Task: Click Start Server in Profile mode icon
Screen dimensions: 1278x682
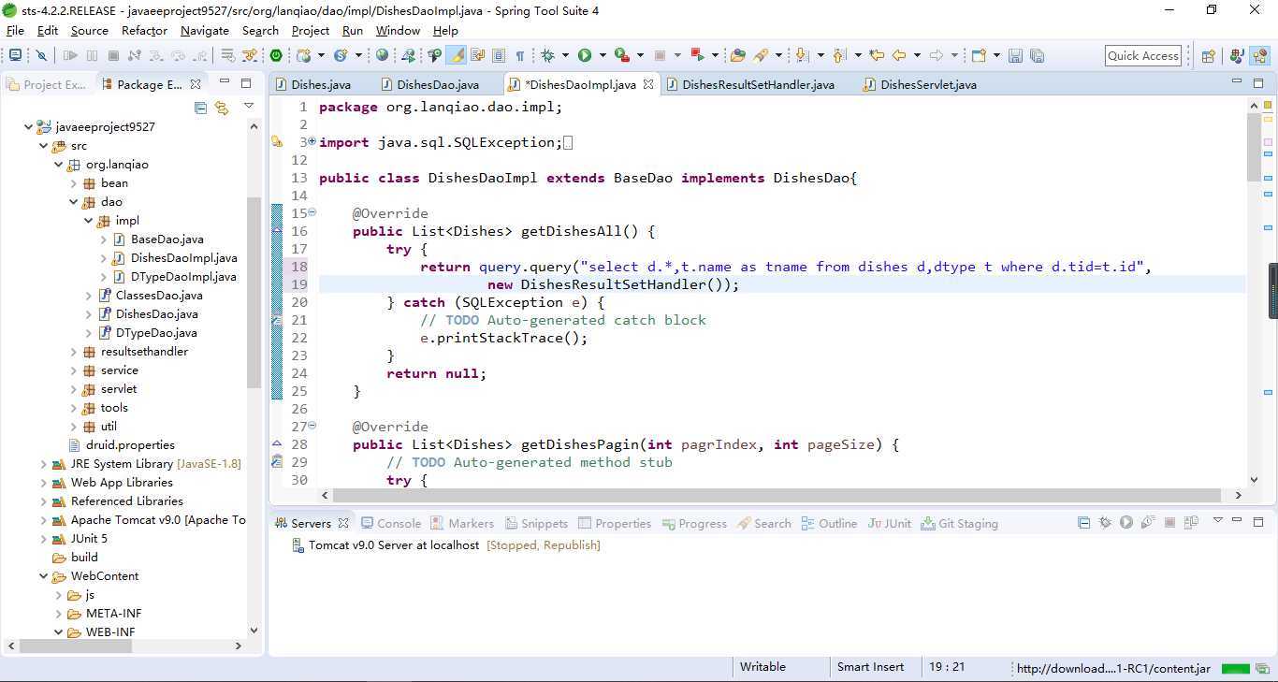Action: (1148, 522)
